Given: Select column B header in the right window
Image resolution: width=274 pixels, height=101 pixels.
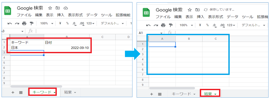Looking at the screenshot, I should tap(189, 39).
